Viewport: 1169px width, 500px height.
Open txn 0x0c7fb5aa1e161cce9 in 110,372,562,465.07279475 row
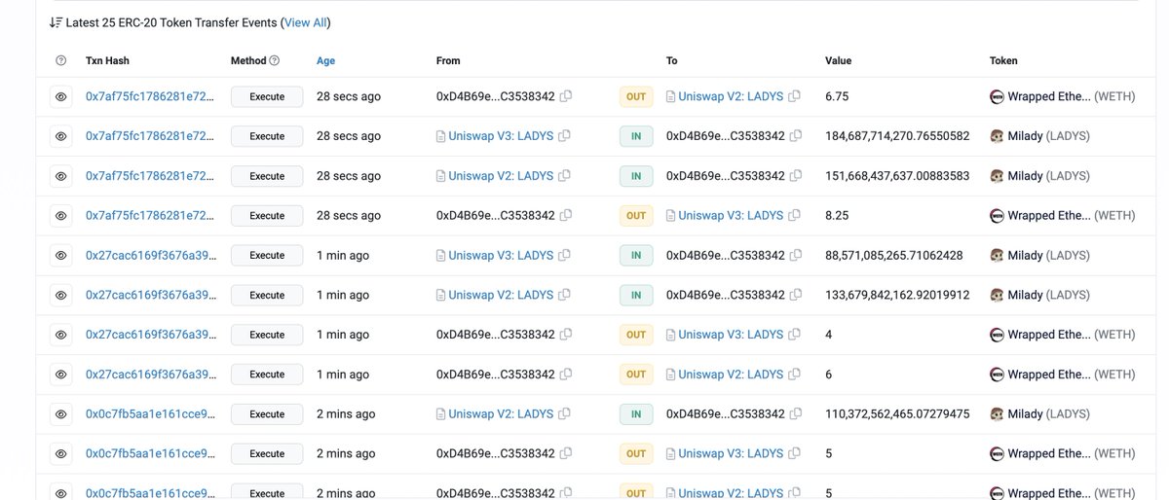pyautogui.click(x=151, y=414)
